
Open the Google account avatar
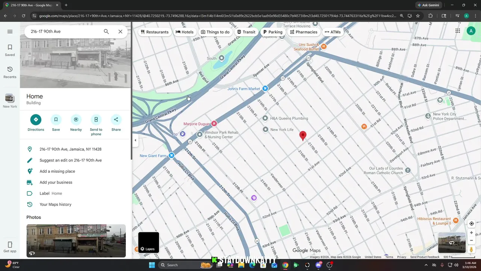[x=471, y=31]
